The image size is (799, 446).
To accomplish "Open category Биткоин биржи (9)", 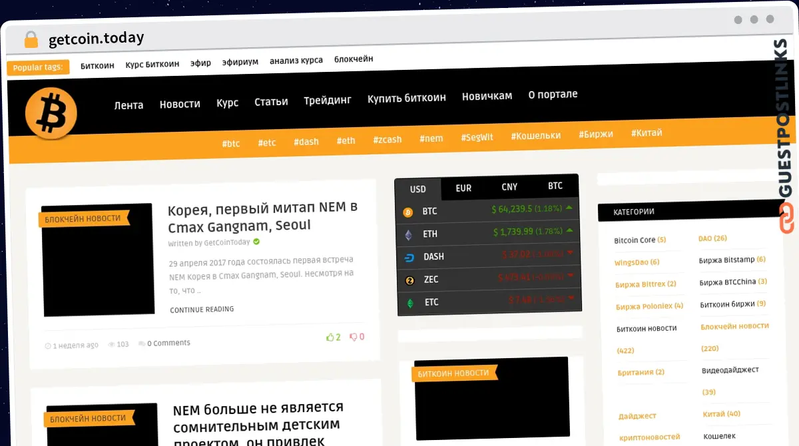I will click(733, 304).
